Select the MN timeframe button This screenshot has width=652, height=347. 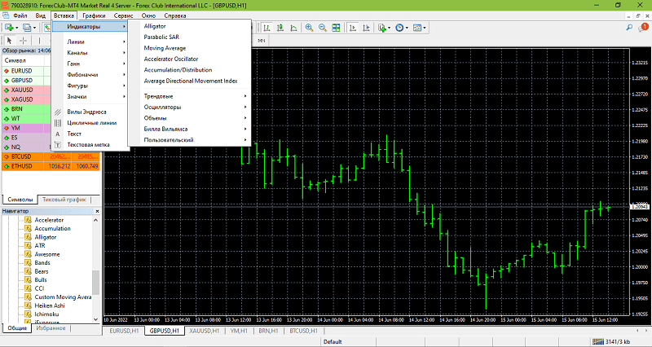tap(261, 41)
